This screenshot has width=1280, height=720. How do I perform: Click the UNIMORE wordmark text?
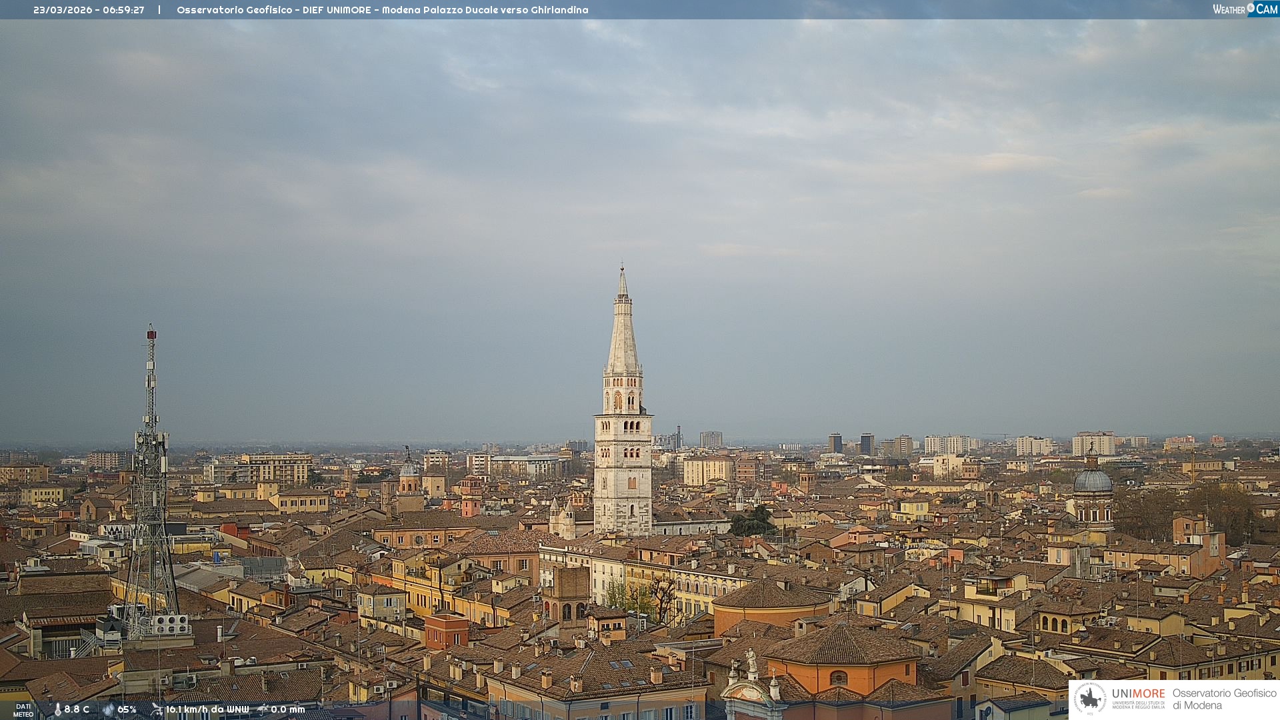coord(1138,694)
